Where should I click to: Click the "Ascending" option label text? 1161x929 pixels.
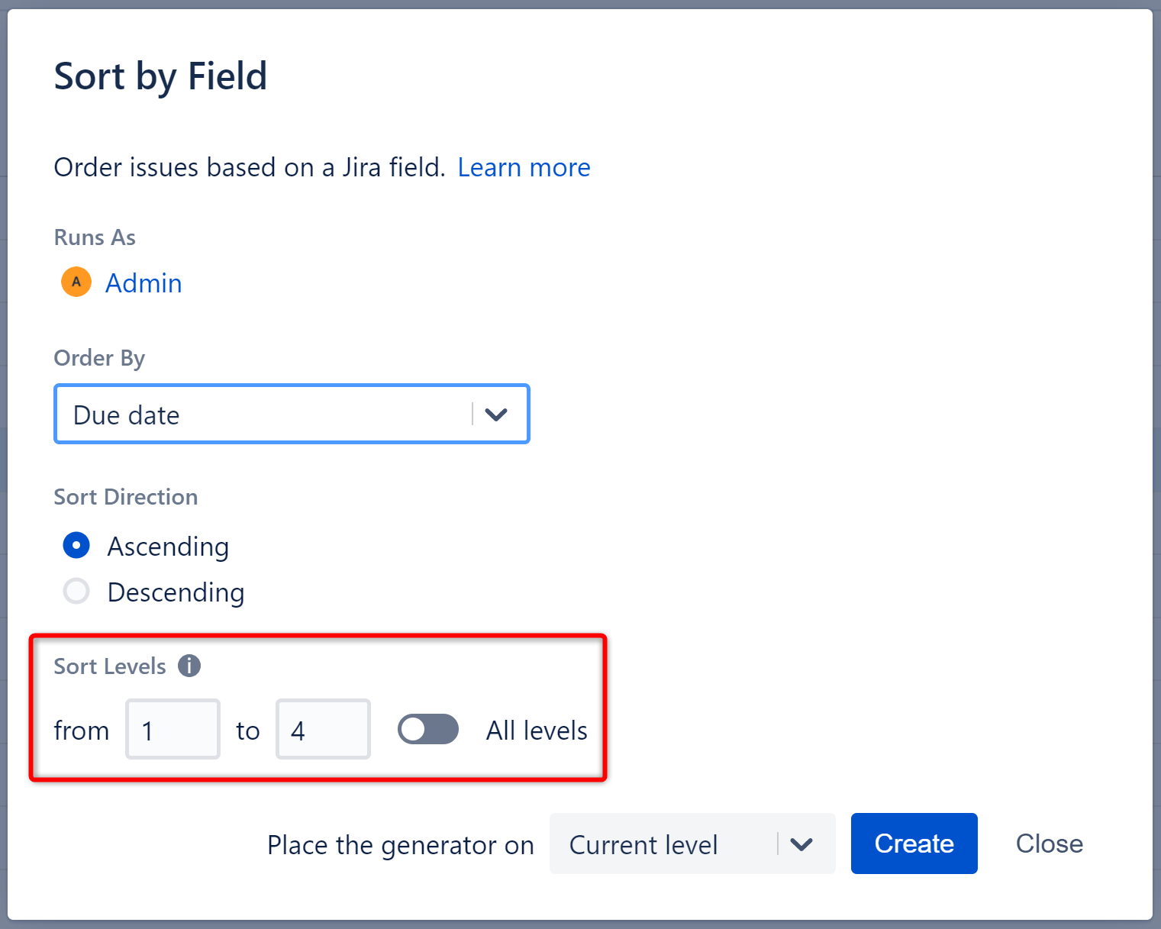coord(168,547)
